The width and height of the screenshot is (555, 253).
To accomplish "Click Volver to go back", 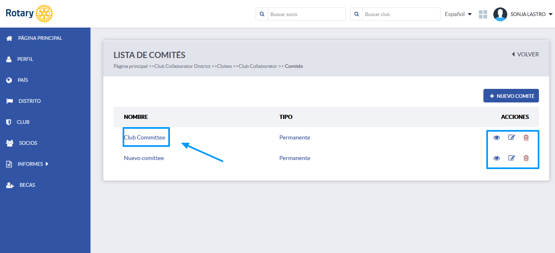I will (525, 54).
